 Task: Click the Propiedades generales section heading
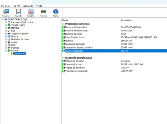tap(77, 24)
